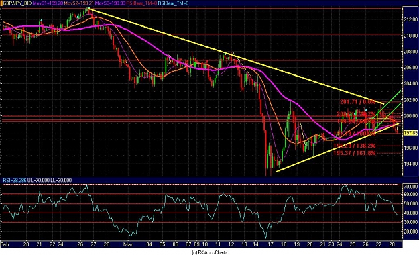Image resolution: width=419 pixels, height=255 pixels.
Task: Select the MovS3=198.93 indicator label
Action: [x=110, y=3]
